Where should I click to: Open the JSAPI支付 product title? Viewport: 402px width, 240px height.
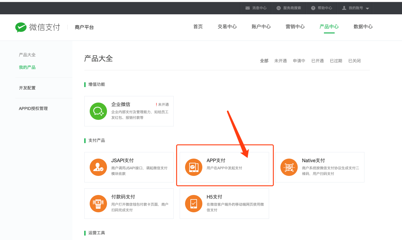pos(122,160)
